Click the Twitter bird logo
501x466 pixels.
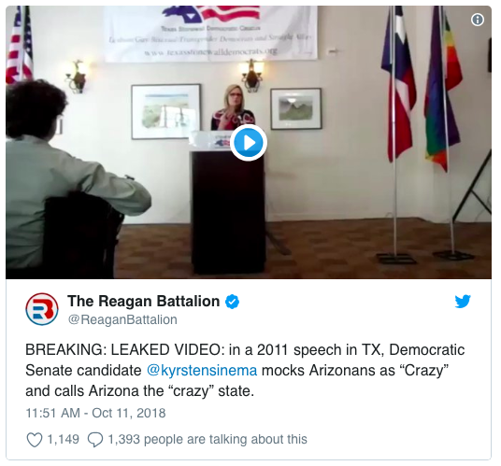(x=463, y=302)
